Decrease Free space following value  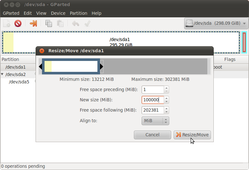tap(166, 112)
